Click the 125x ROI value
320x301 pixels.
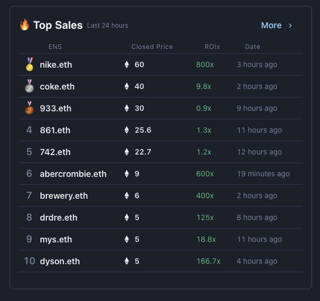pos(205,218)
